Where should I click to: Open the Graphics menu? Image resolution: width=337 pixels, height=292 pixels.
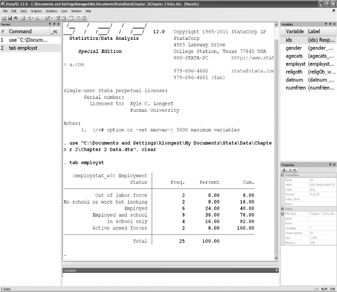click(36, 10)
